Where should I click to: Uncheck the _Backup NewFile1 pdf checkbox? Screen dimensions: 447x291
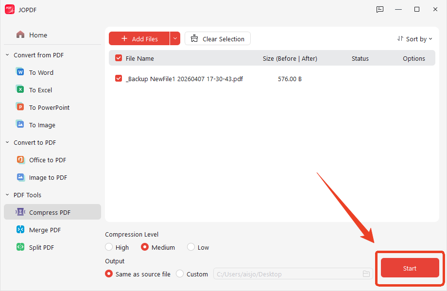(x=118, y=78)
